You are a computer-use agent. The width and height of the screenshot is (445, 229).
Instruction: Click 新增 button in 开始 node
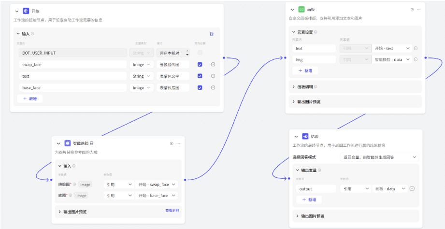coord(30,99)
